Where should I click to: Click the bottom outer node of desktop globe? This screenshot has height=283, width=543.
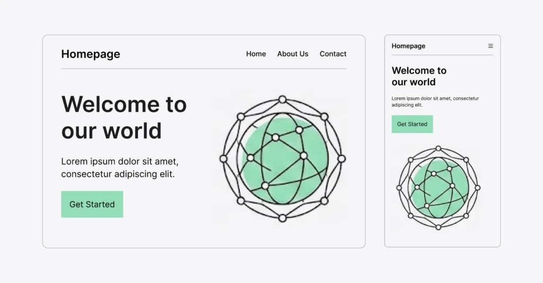282,218
